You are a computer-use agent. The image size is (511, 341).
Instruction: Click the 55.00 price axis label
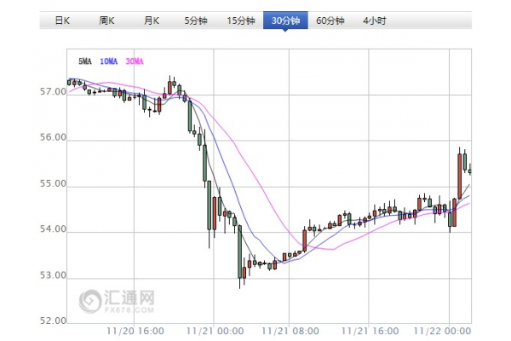(53, 184)
